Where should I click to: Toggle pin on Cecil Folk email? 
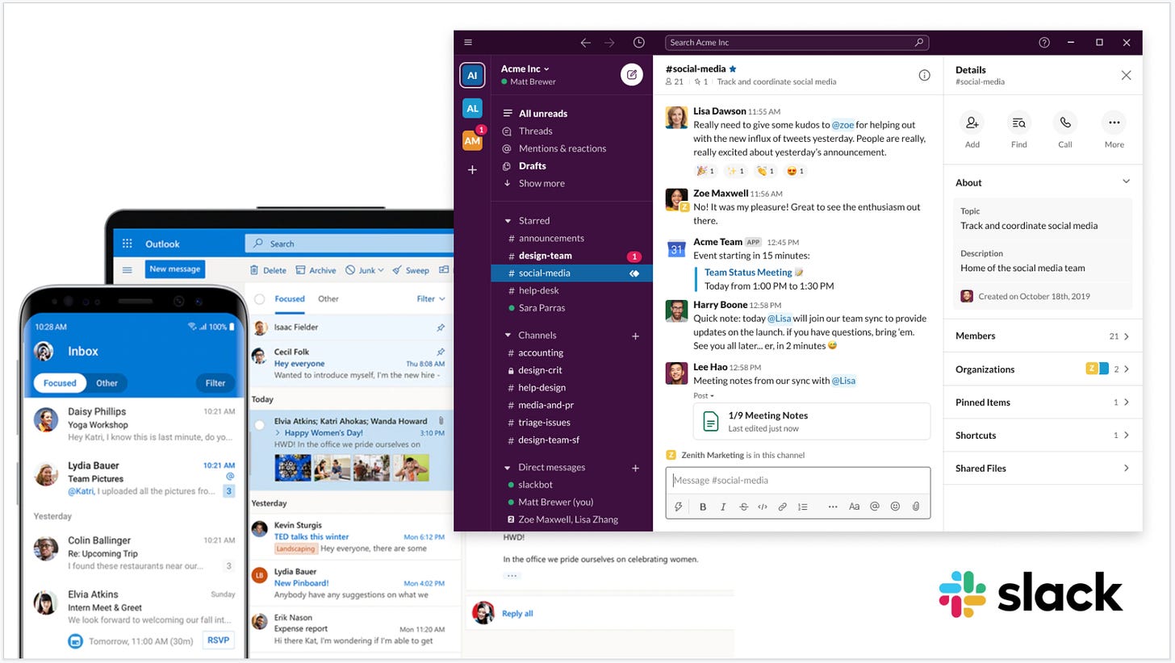(x=441, y=352)
